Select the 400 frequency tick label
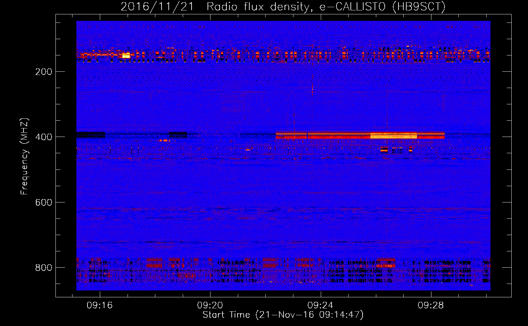 tap(44, 137)
